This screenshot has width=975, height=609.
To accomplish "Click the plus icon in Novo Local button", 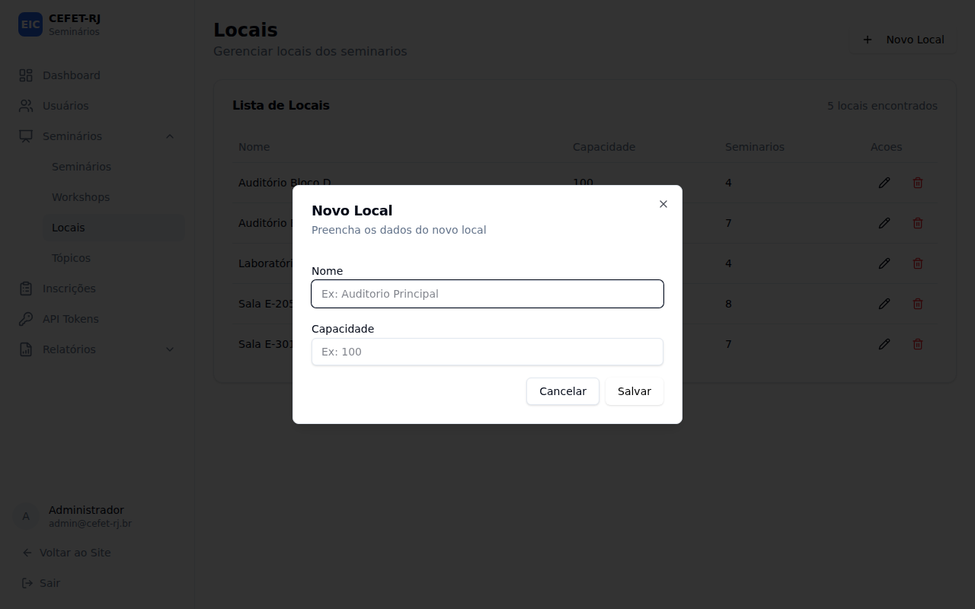I will click(868, 40).
